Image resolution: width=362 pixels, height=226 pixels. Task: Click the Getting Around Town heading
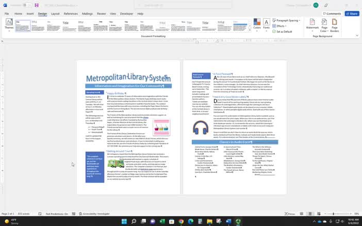(x=119, y=151)
